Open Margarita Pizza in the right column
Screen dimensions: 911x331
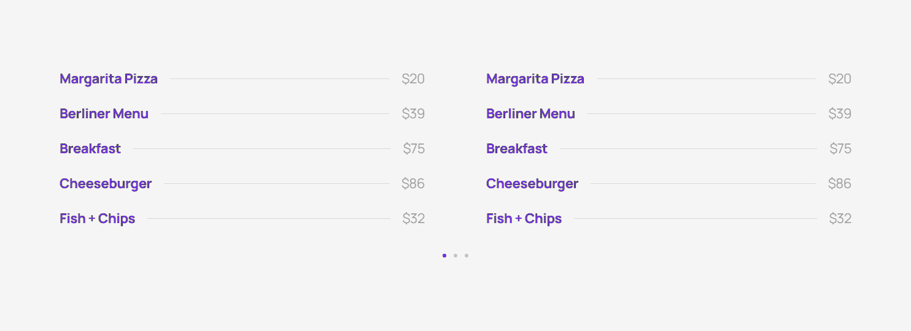[535, 79]
